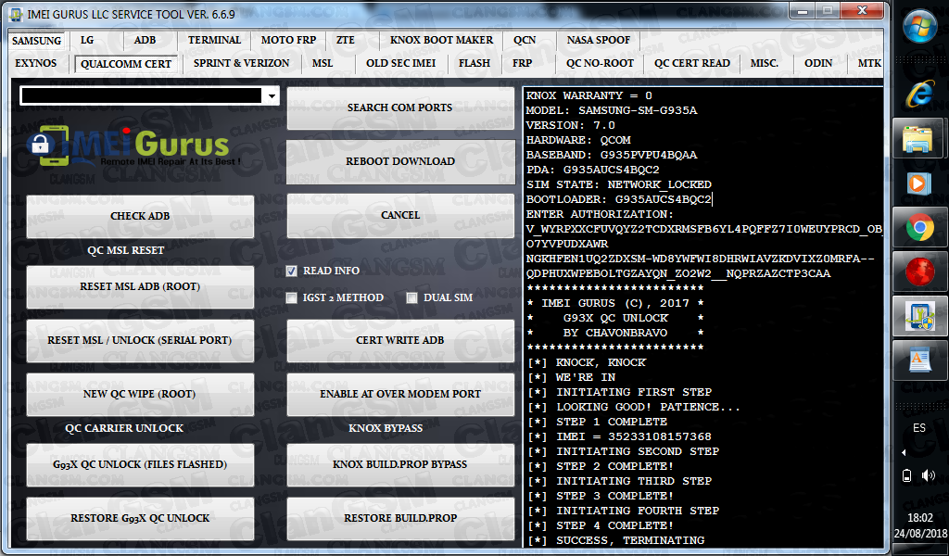The width and height of the screenshot is (949, 556).
Task: Open the KNOX BOOT MAKER tab
Action: [x=441, y=40]
